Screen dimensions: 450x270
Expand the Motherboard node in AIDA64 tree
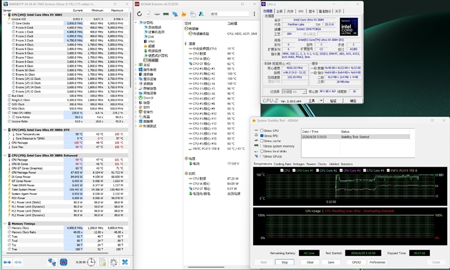tap(136, 65)
